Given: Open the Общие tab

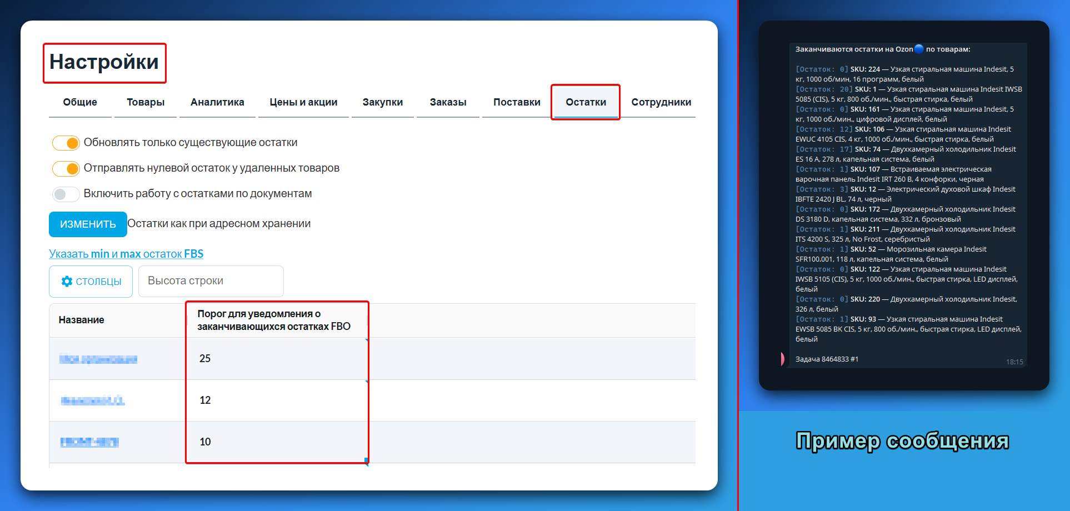Looking at the screenshot, I should (80, 102).
